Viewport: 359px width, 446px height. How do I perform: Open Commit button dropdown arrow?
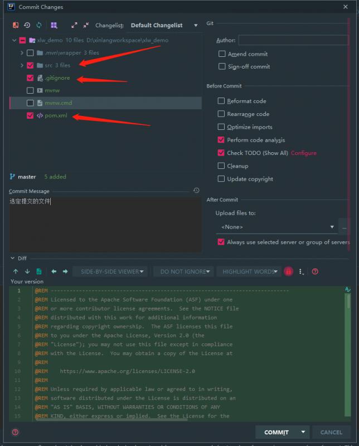click(x=303, y=433)
